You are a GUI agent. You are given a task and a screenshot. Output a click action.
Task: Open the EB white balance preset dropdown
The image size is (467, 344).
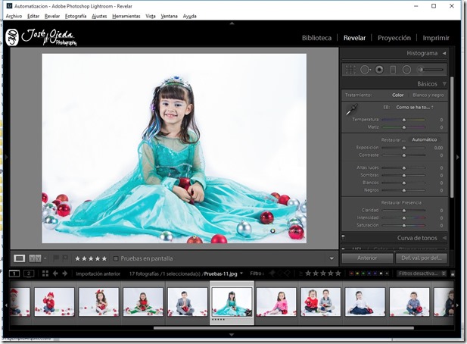pos(415,108)
